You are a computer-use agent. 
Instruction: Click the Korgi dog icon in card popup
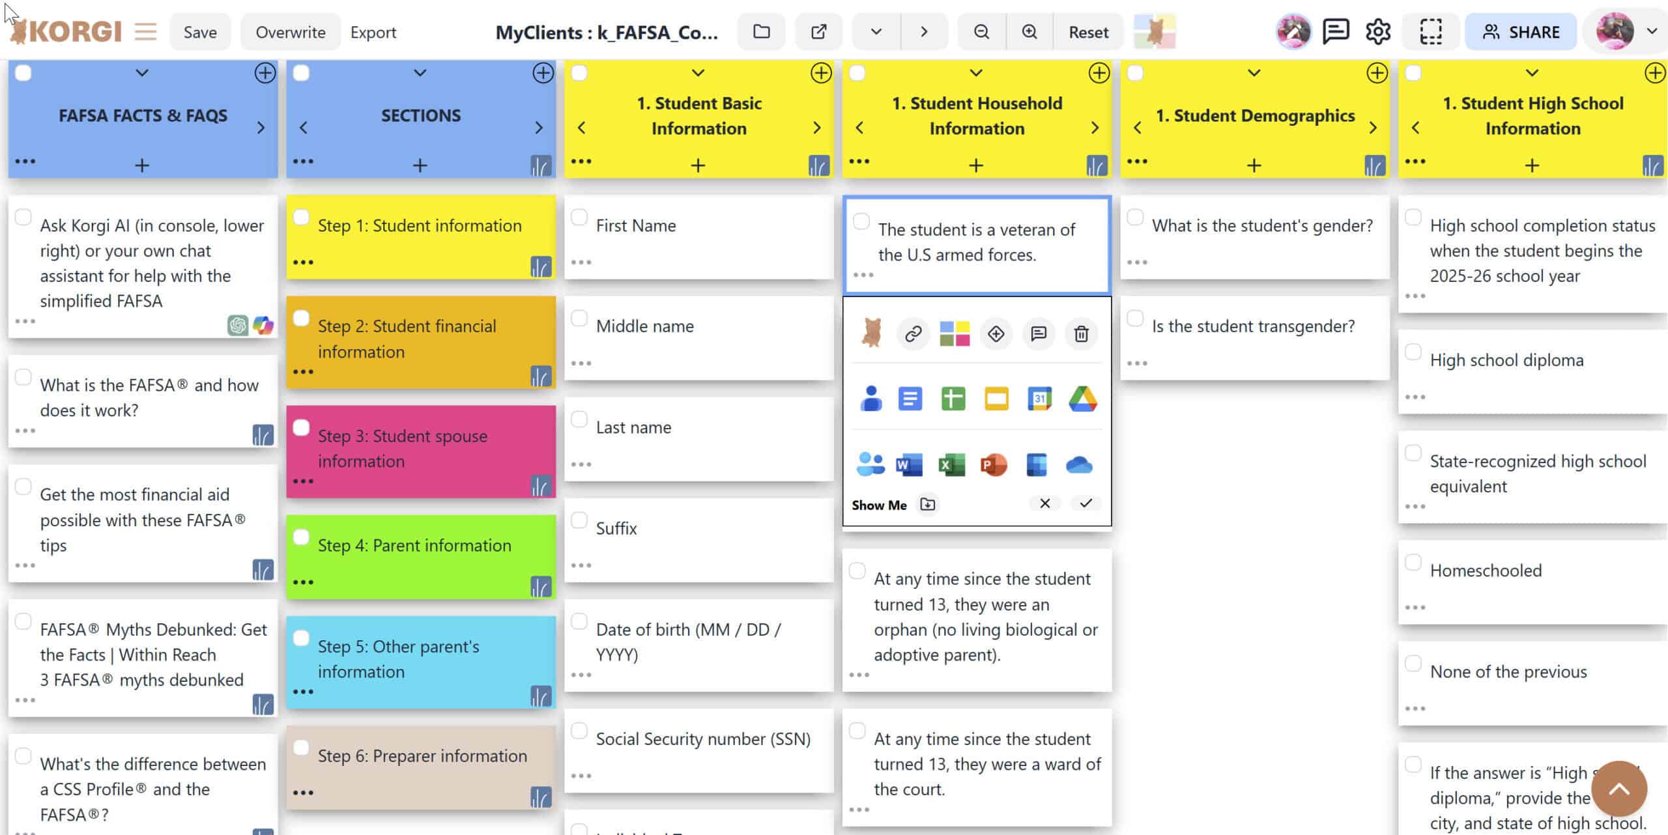tap(871, 333)
